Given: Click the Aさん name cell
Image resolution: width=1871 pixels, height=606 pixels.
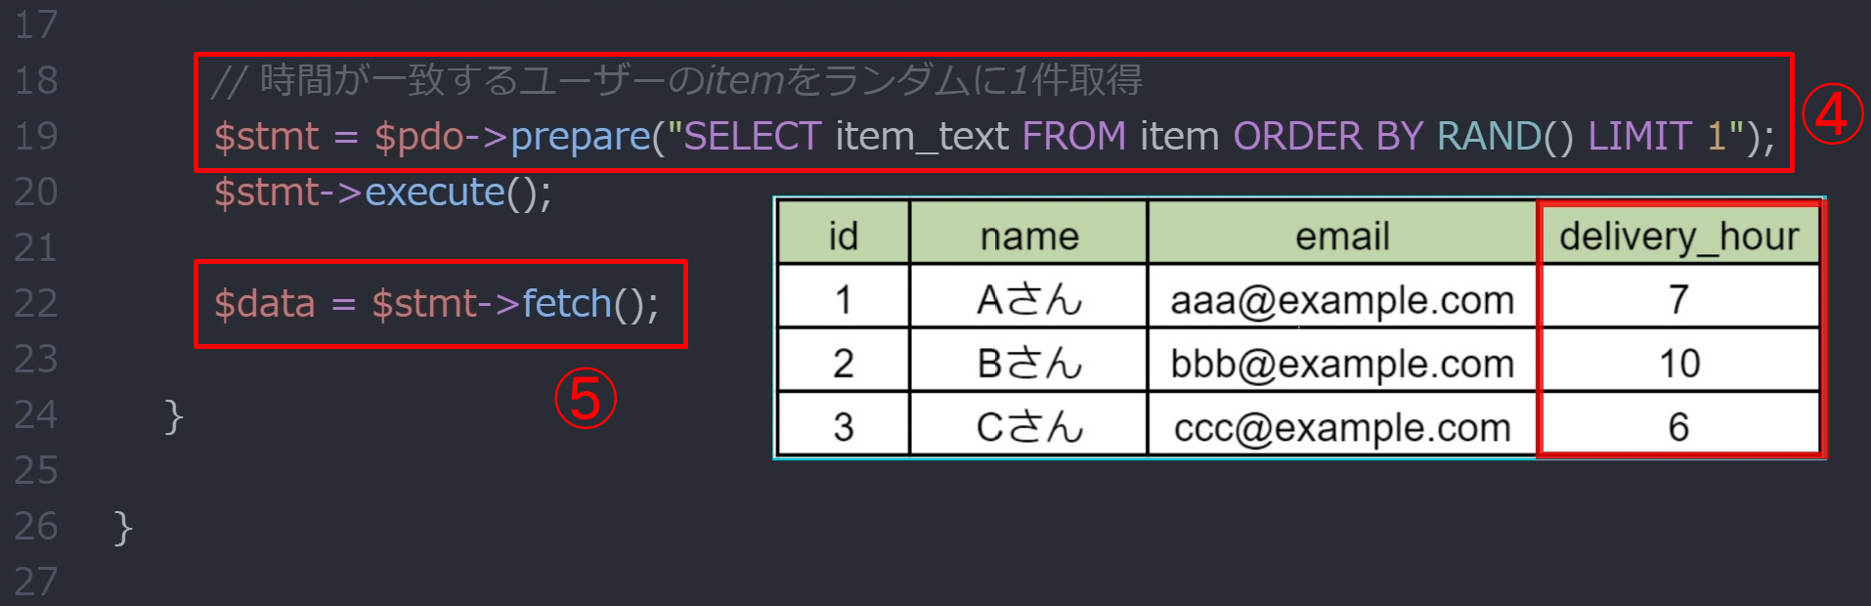Looking at the screenshot, I should coord(1028,299).
